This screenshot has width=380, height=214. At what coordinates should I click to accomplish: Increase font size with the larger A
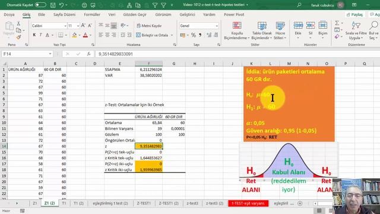click(x=83, y=26)
